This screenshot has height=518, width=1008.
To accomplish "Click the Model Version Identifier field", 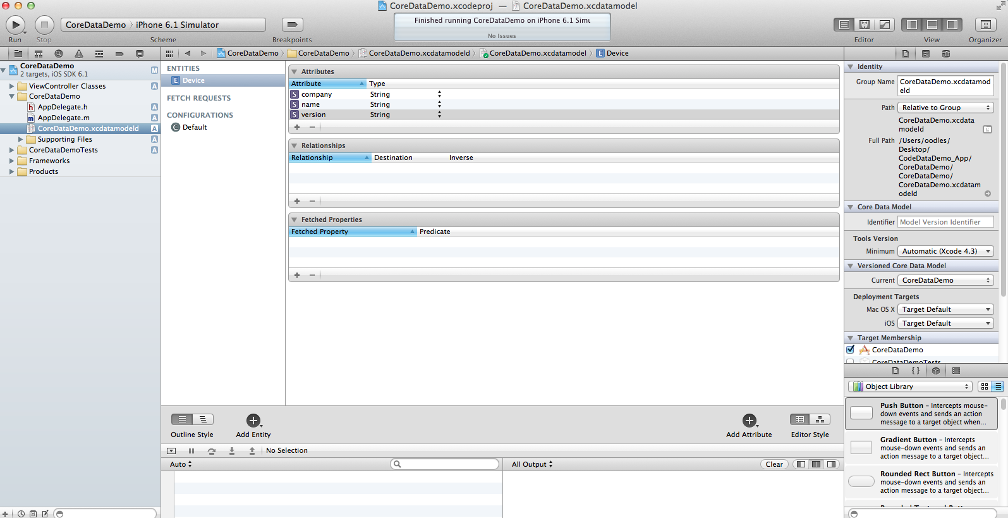I will point(946,222).
